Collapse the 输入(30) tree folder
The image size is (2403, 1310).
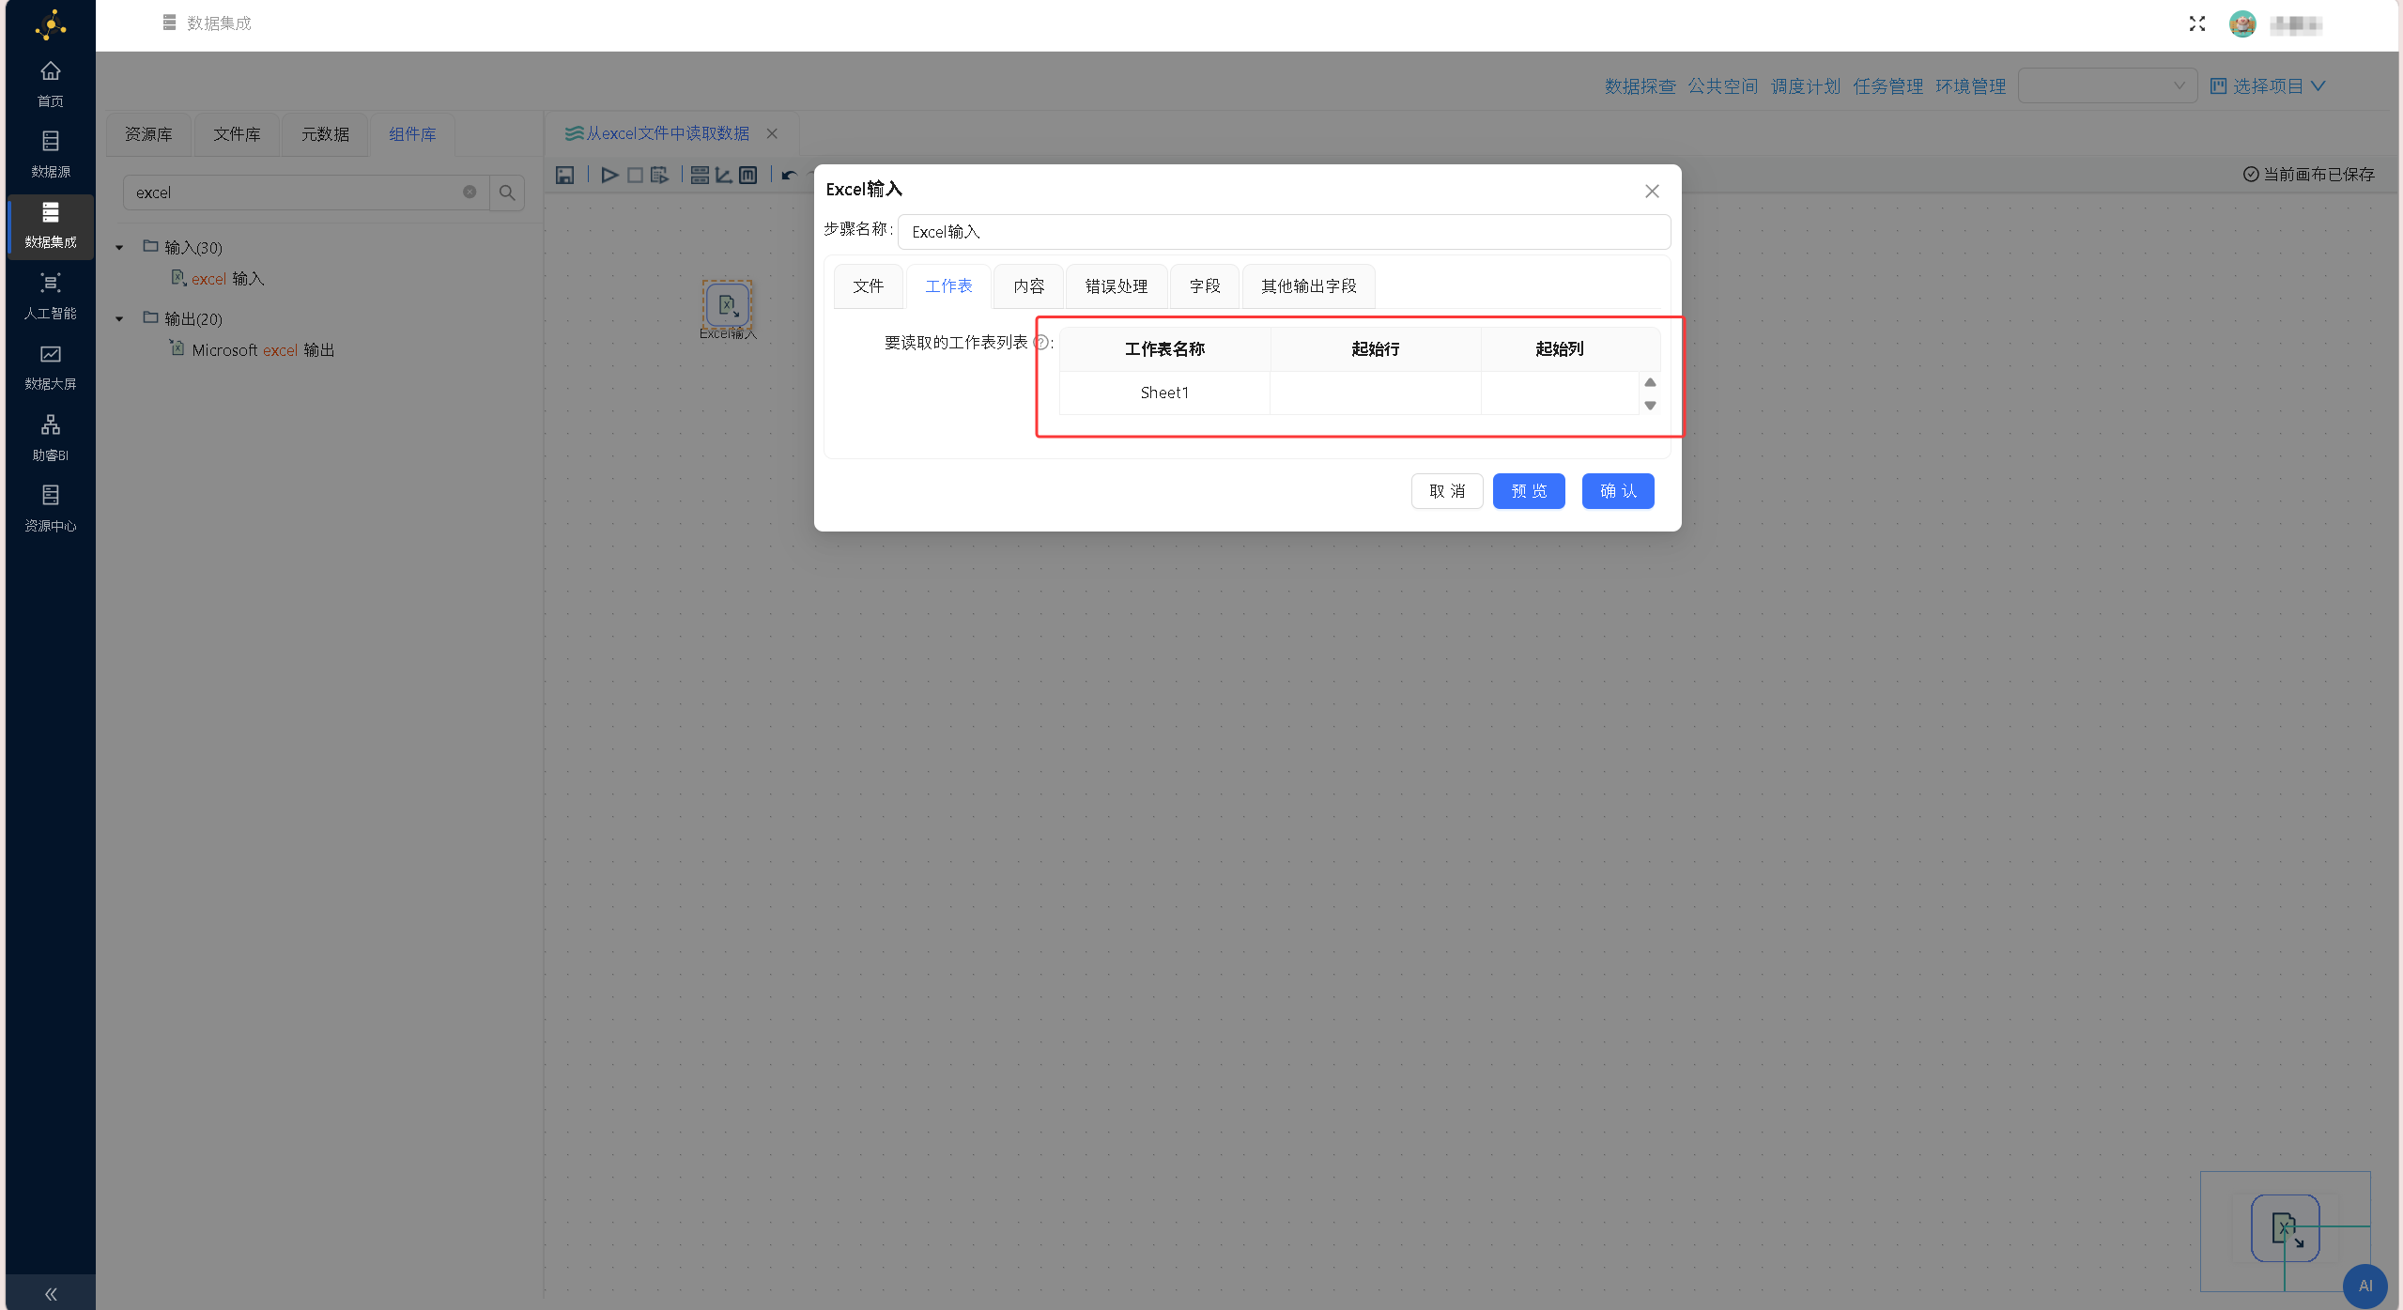(119, 247)
